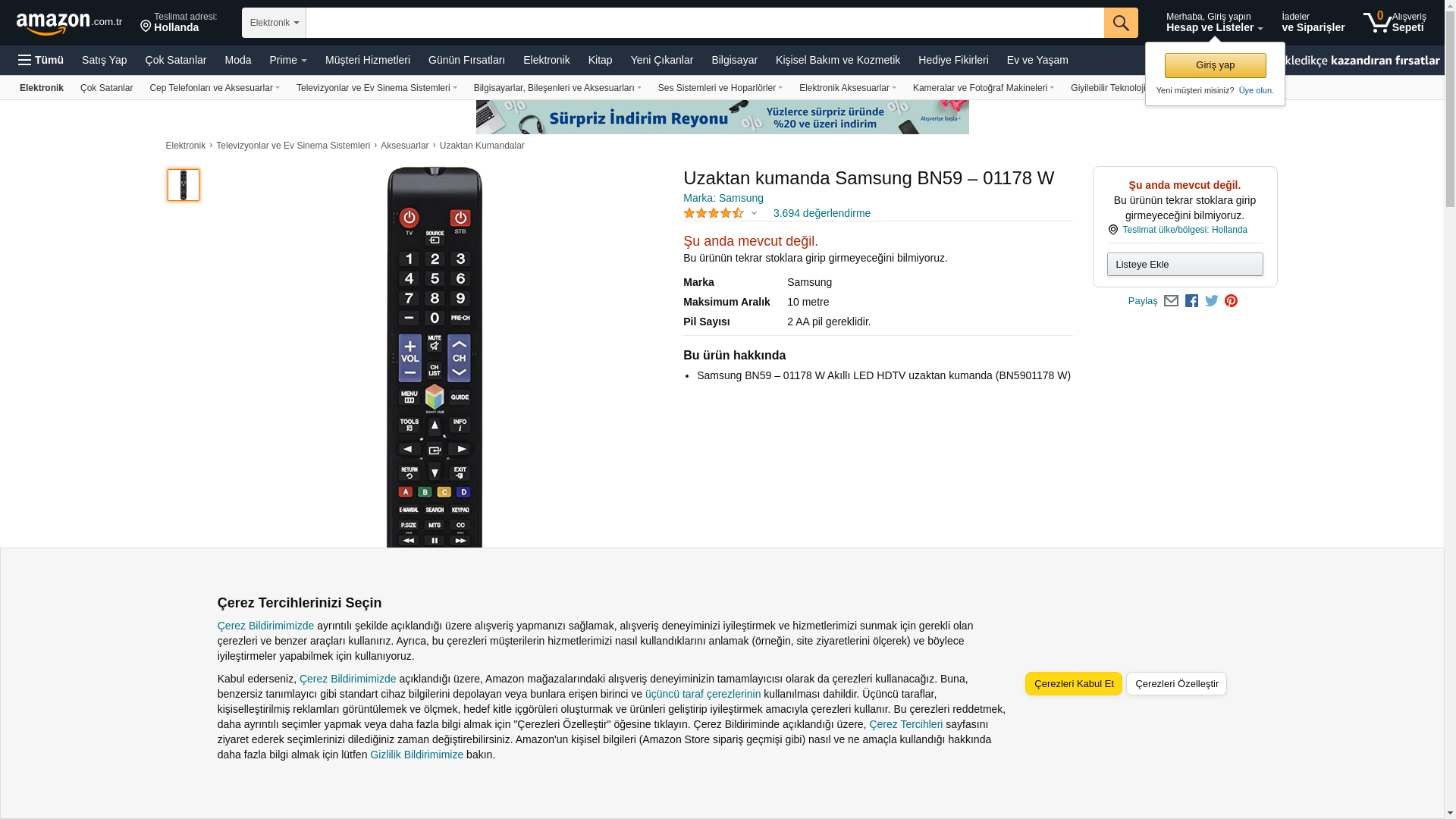The height and width of the screenshot is (819, 1456).
Task: Share product via email icon
Action: (x=1171, y=301)
